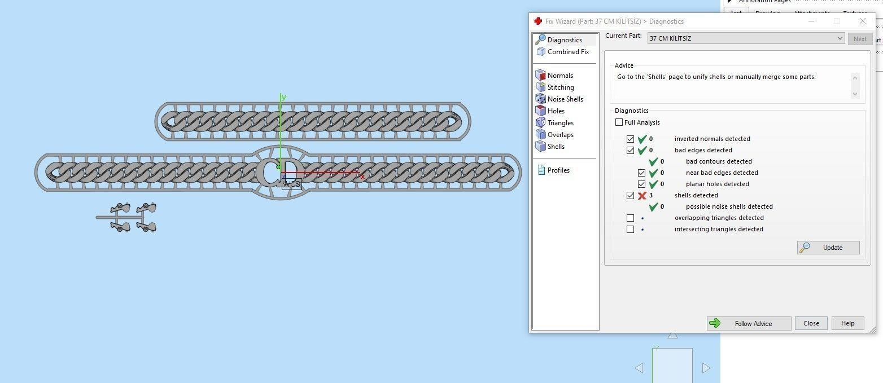Click the view cube face
The image size is (883, 383).
click(672, 366)
